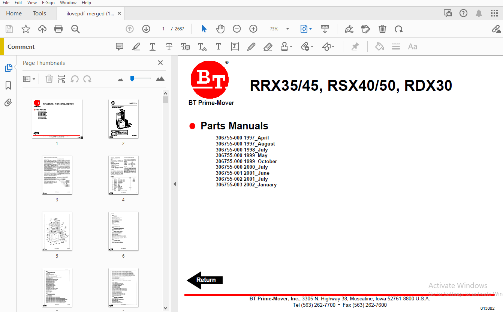This screenshot has height=312, width=503.
Task: Open the text properties Aa option
Action: tap(413, 46)
